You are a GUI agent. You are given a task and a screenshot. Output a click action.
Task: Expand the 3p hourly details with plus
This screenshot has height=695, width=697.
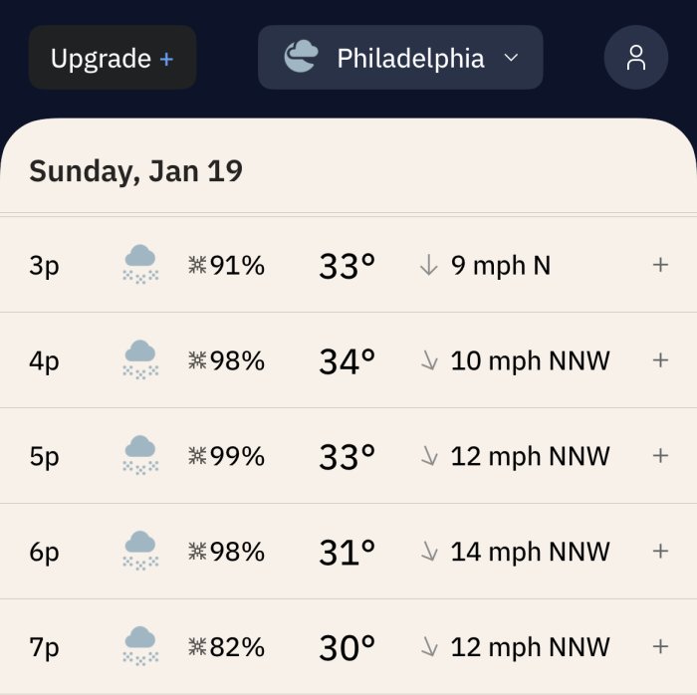click(x=660, y=265)
